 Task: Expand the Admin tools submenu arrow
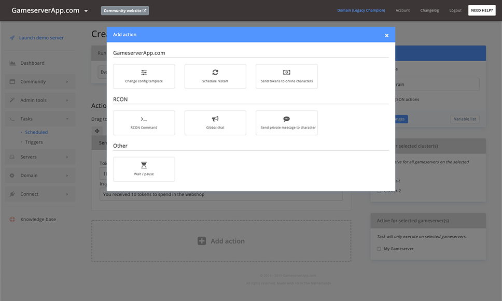(x=67, y=100)
